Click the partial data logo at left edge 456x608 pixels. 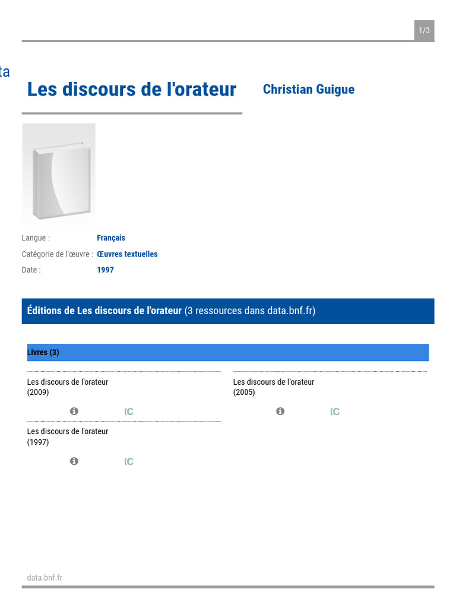[4, 72]
